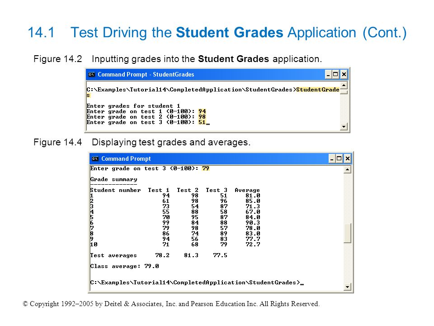Click average 85.0 for student 2
This screenshot has width=434, height=326.
tap(253, 201)
